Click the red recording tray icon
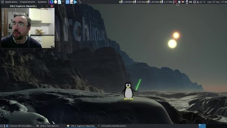The image size is (227, 128). coord(176,2)
